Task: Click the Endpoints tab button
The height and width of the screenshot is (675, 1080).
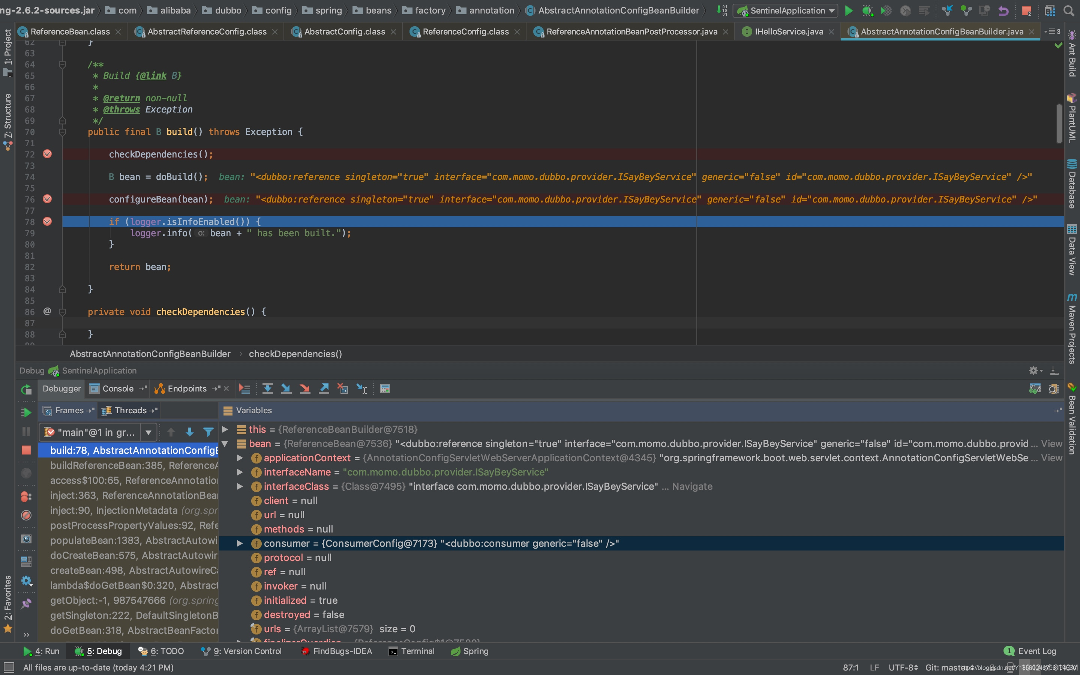Action: [187, 389]
